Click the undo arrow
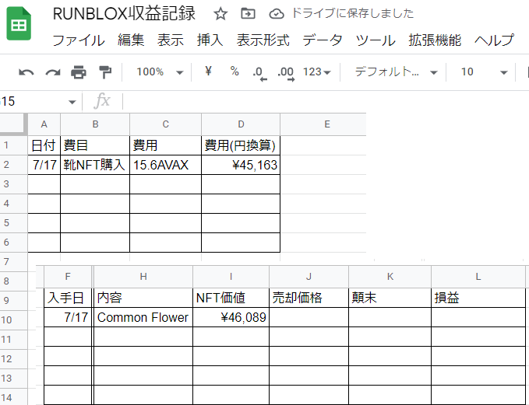 pyautogui.click(x=26, y=72)
